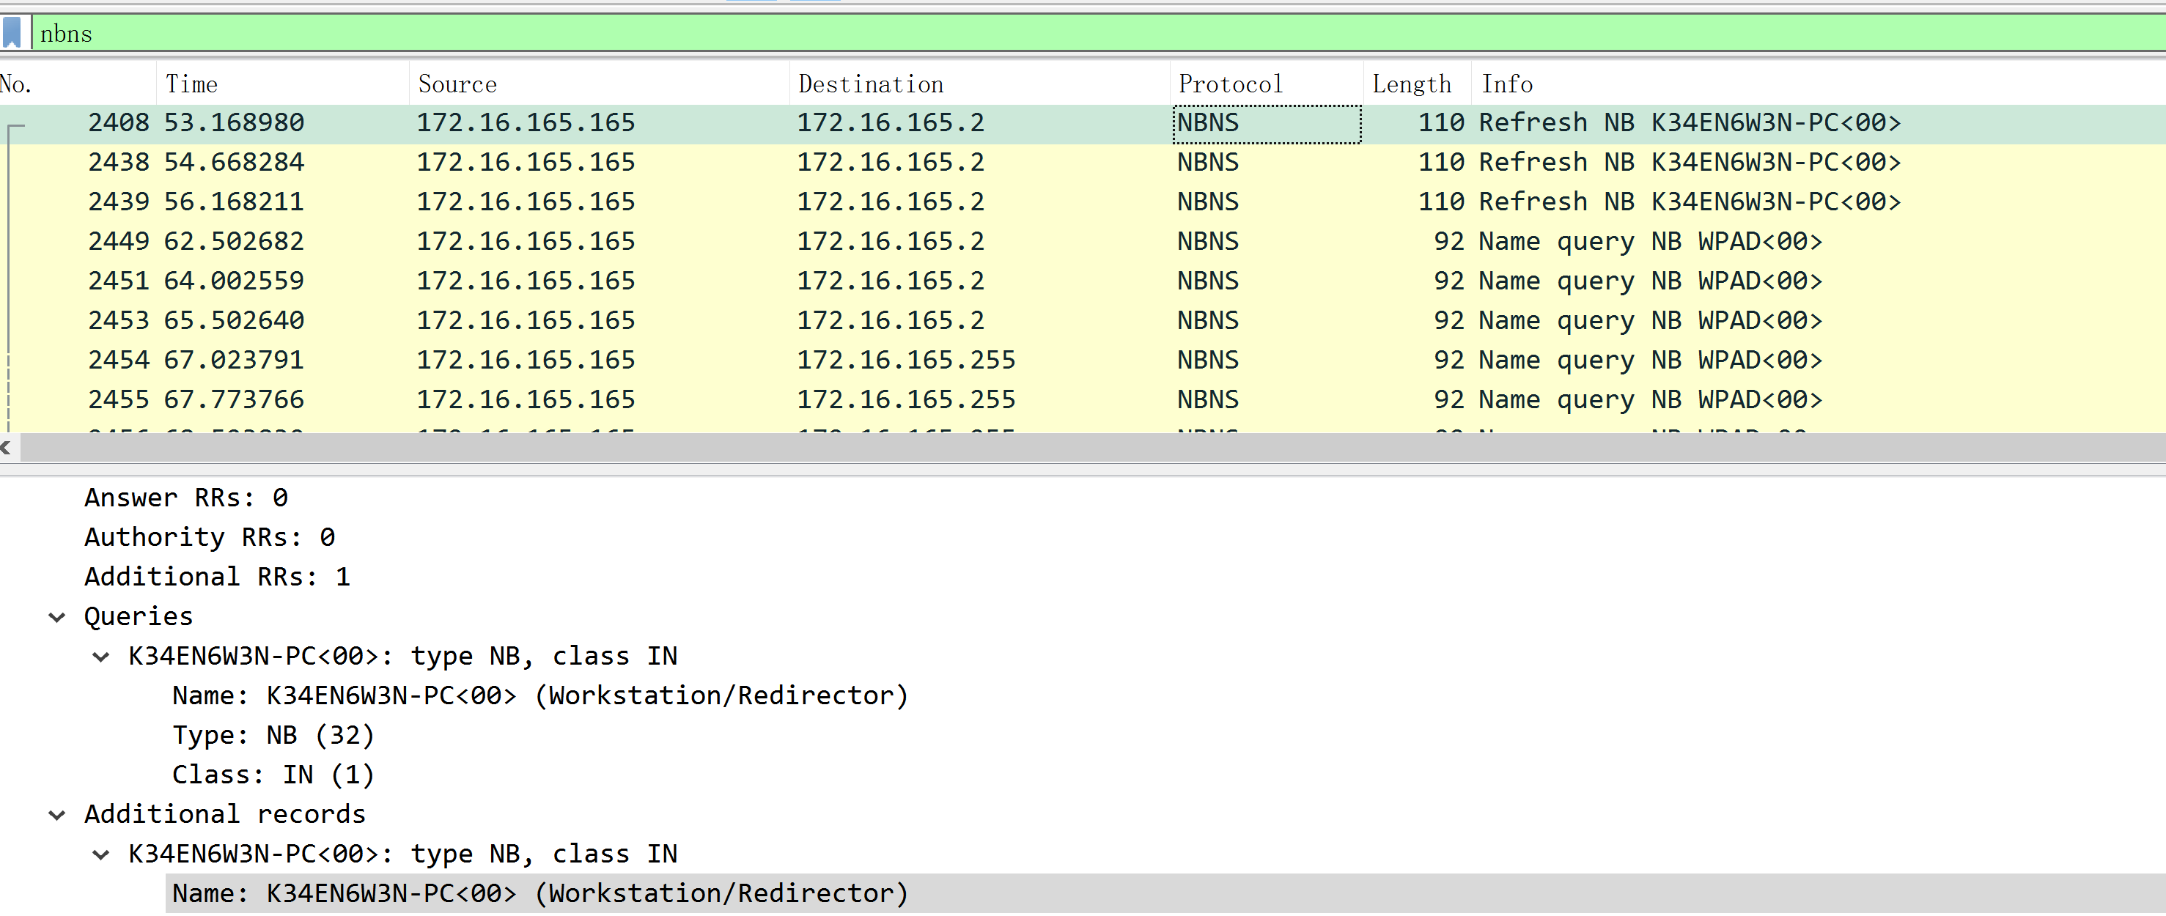Select packet 2438 at time 54.668284
Viewport: 2166px width, 916px height.
coord(1083,163)
